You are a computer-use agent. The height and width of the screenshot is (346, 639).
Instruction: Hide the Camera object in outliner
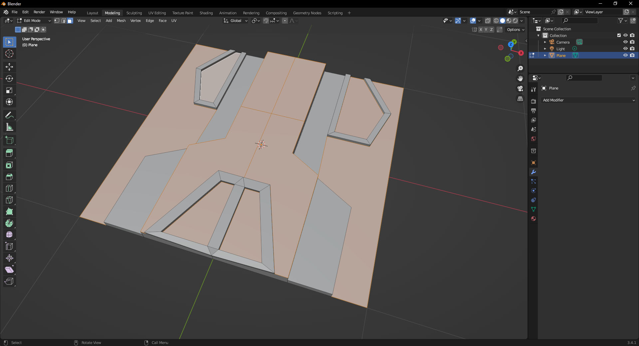tap(625, 42)
